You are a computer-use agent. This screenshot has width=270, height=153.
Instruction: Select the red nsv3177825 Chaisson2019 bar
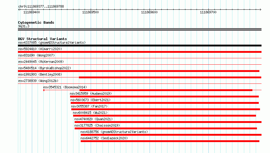166,128
